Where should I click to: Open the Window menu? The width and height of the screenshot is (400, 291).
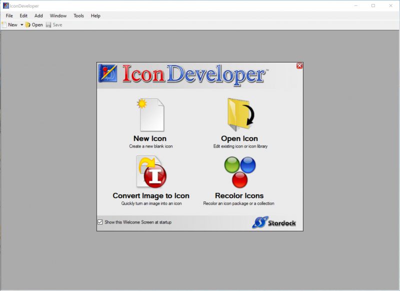tap(58, 15)
